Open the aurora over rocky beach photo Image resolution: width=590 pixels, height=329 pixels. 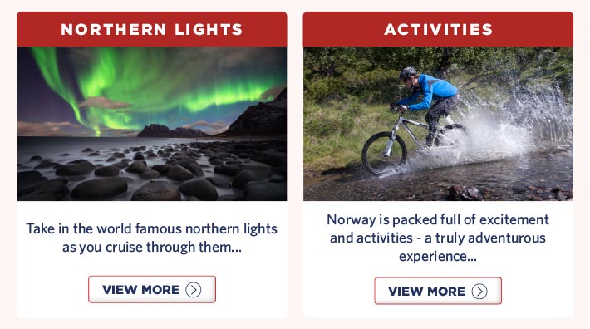tap(152, 124)
